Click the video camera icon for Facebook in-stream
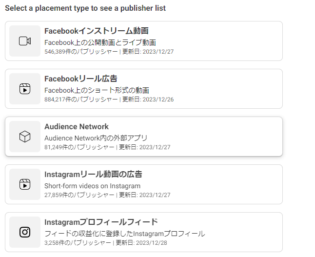 pyautogui.click(x=25, y=41)
